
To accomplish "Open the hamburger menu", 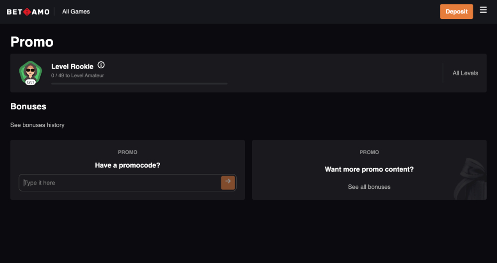I will point(483,10).
